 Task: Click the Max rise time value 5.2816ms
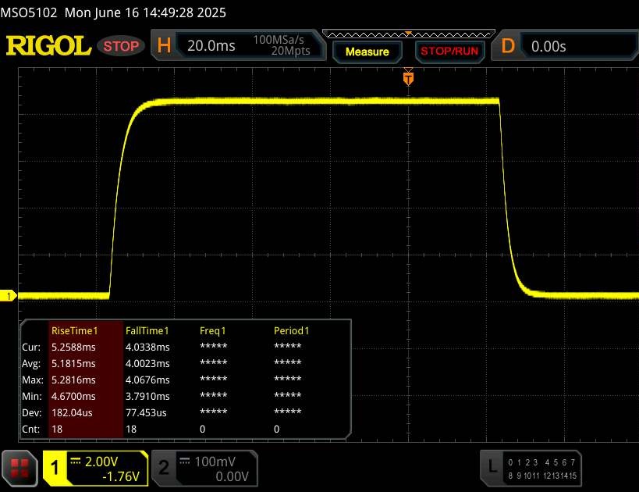point(73,380)
